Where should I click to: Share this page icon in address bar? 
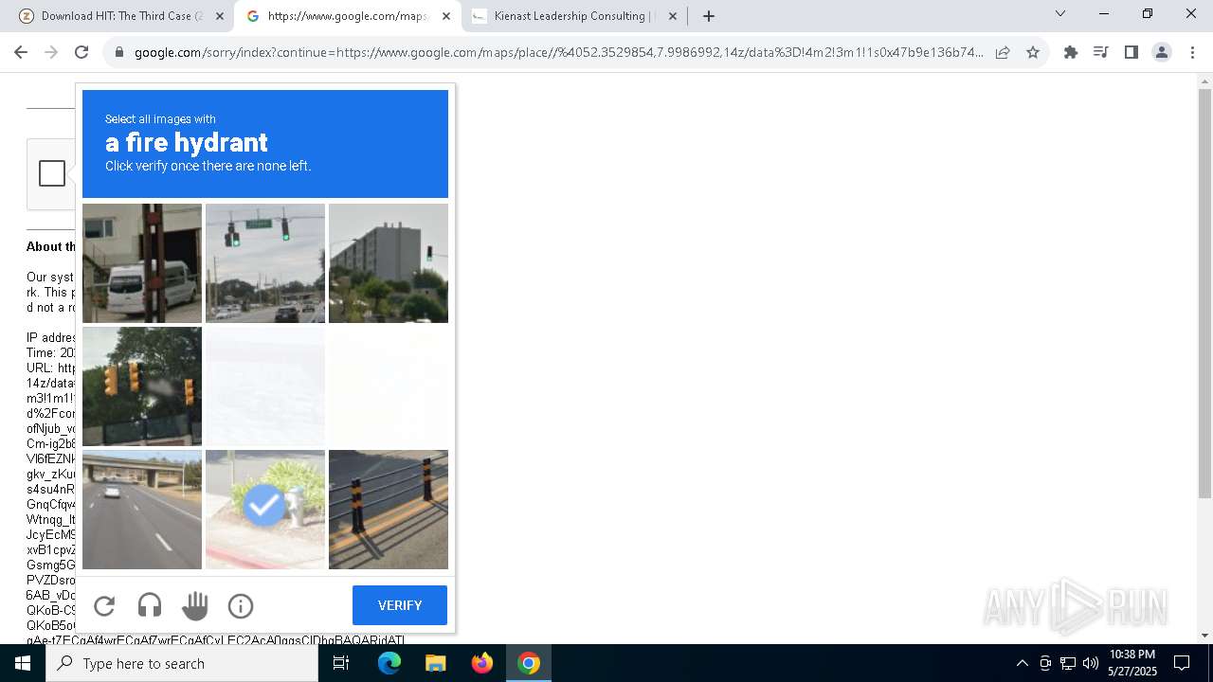1003,53
